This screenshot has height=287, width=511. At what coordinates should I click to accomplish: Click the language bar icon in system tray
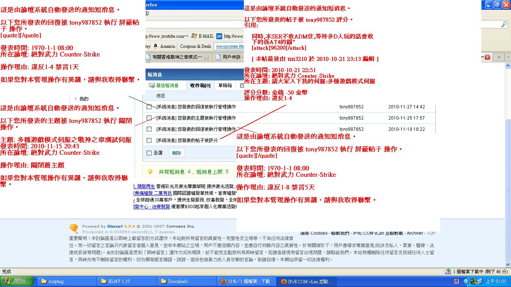click(x=456, y=281)
